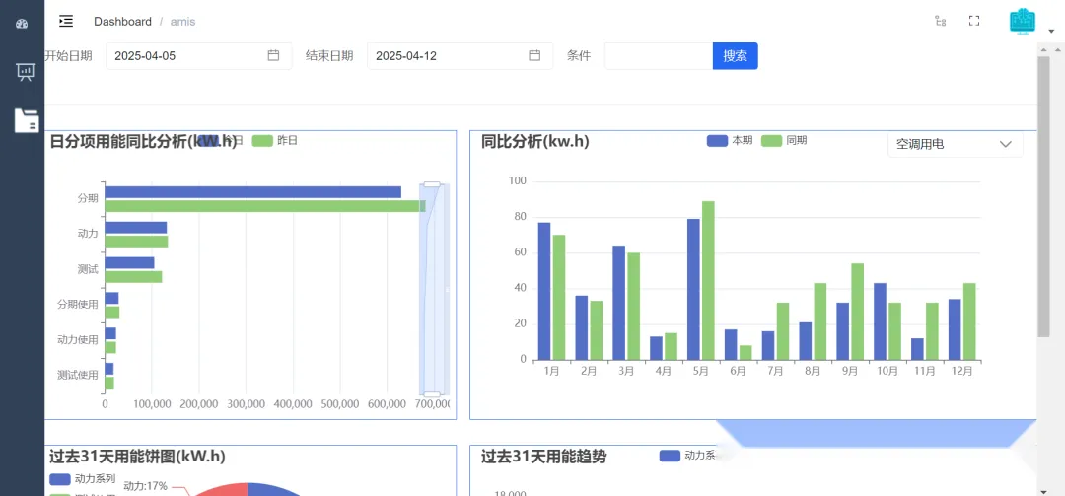The image size is (1065, 496).
Task: Click the 6月 axis label
Action: point(738,372)
